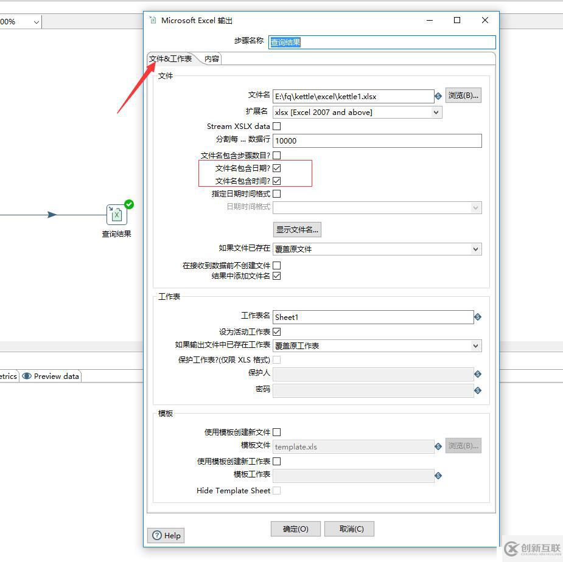Image resolution: width=563 pixels, height=562 pixels.
Task: Uncheck 文件名包含日期 checkbox
Action: point(276,168)
